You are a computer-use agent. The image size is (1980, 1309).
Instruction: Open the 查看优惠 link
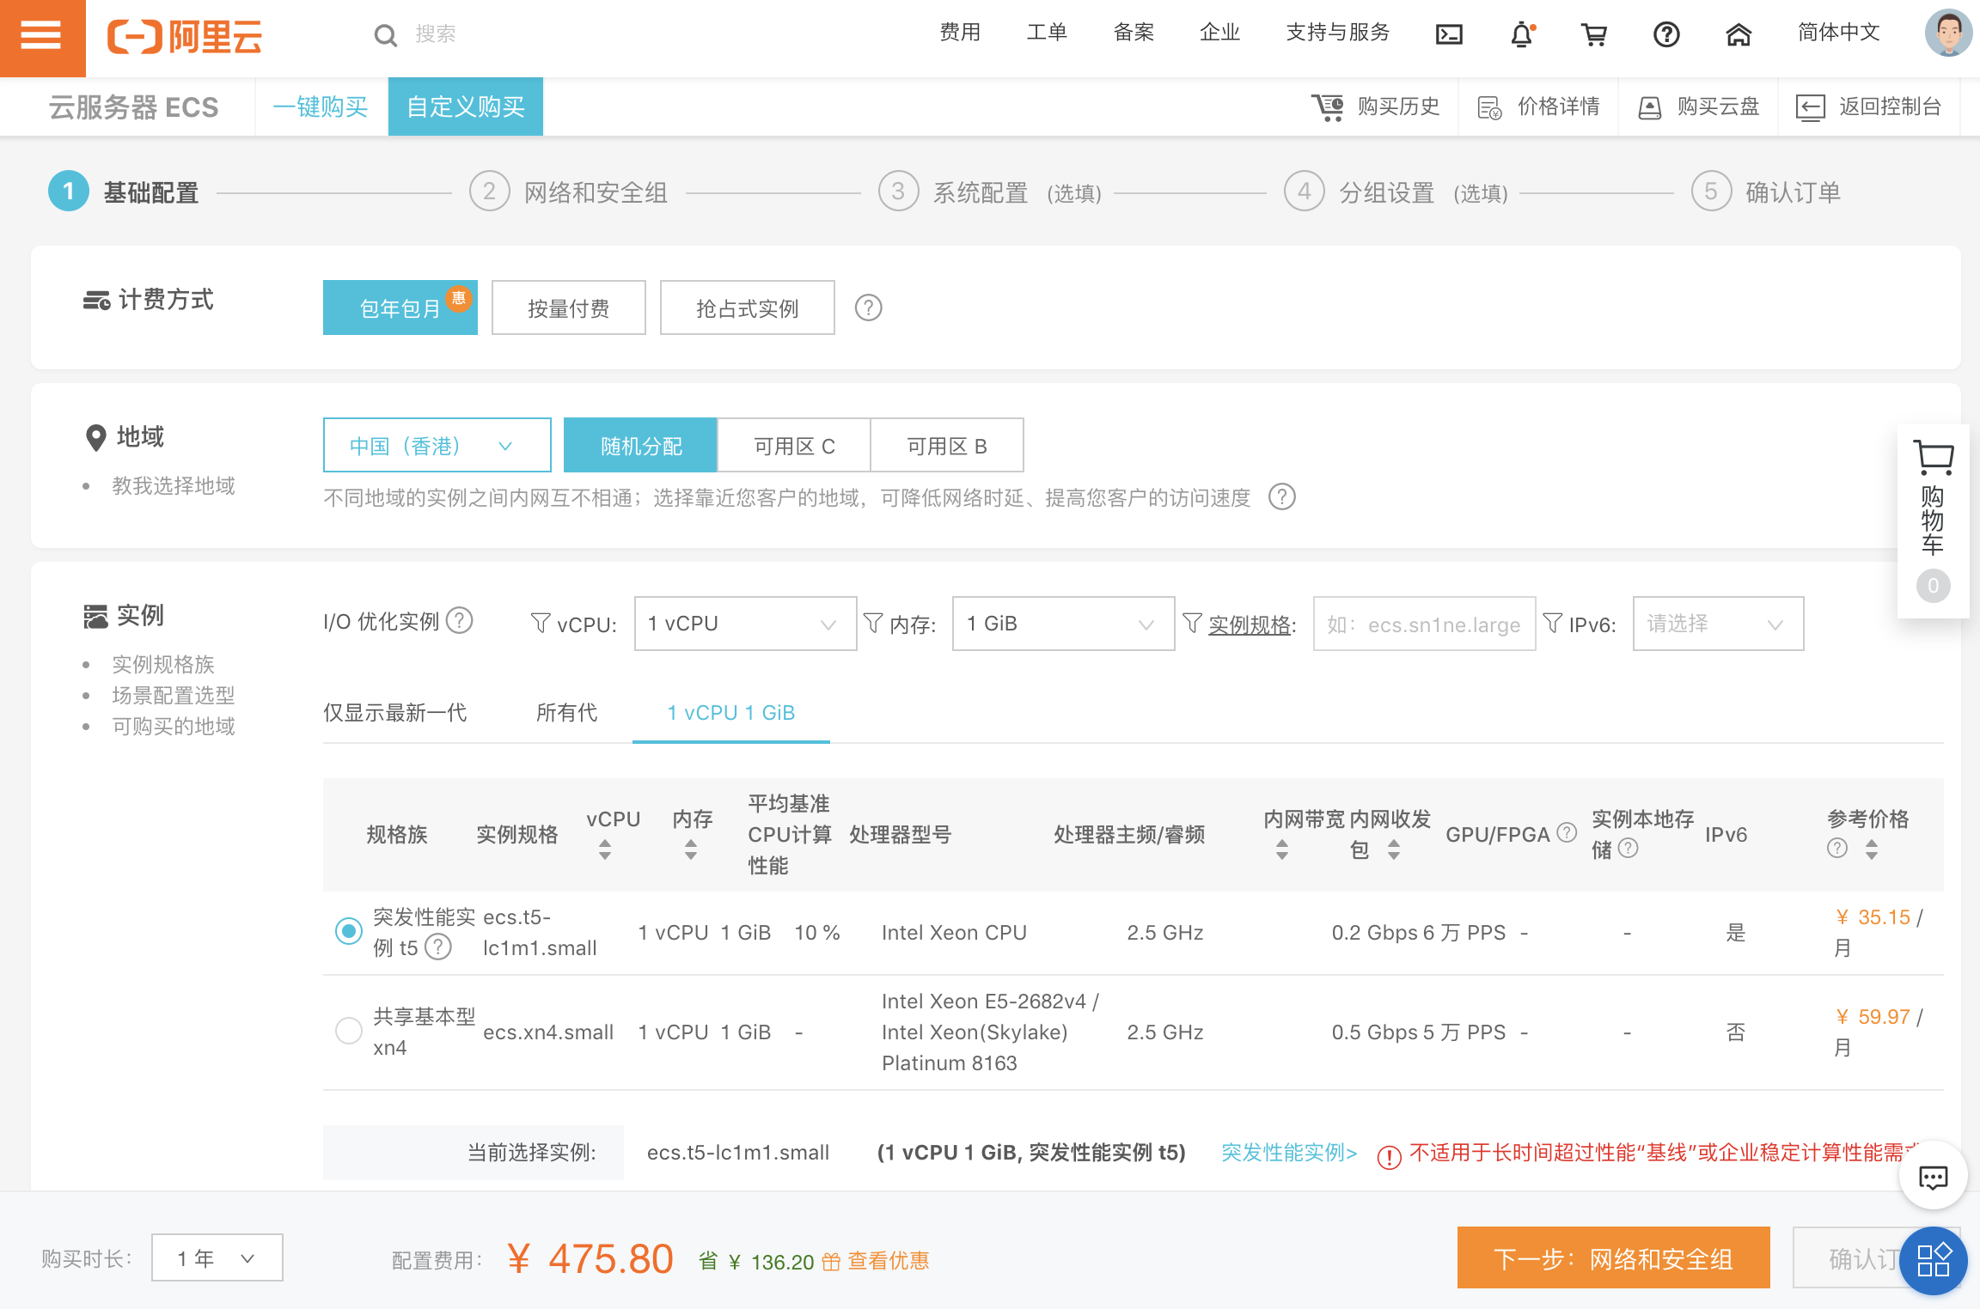click(888, 1261)
